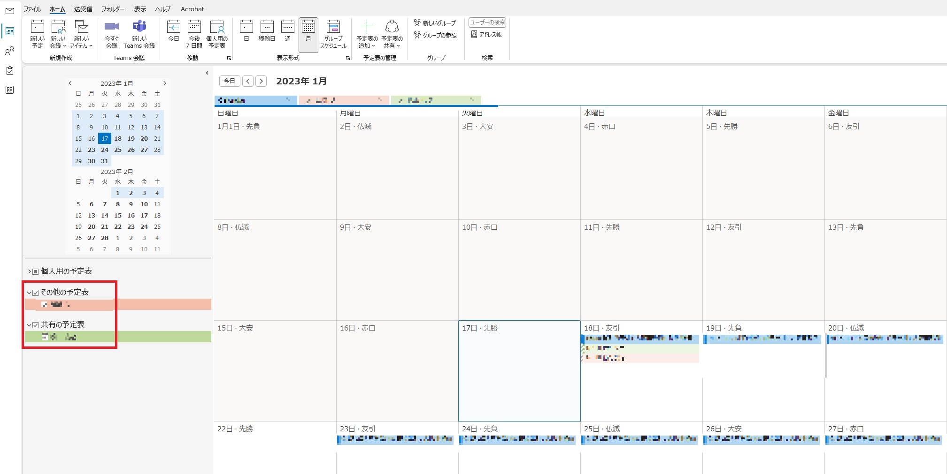Show 今後7日間 next seven days
Viewport: 947px width, 474px height.
coord(194,34)
